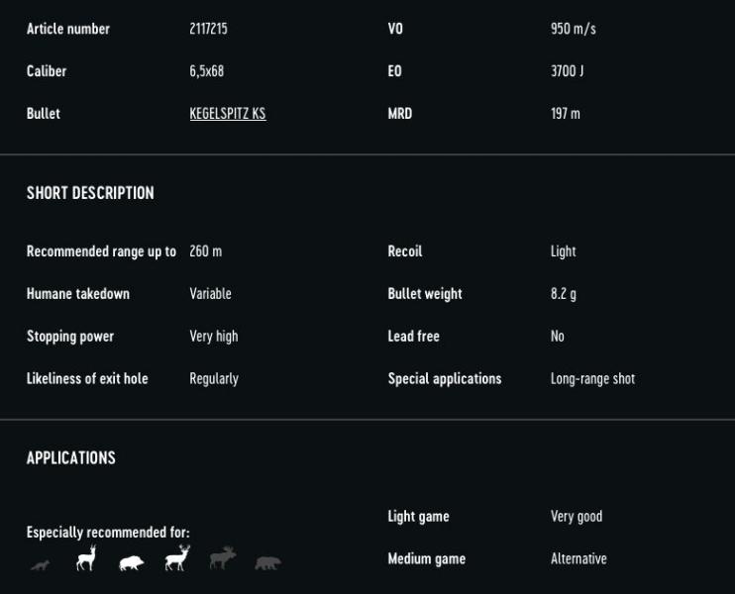Click the Bullet weight 8.2 g value

click(x=564, y=294)
